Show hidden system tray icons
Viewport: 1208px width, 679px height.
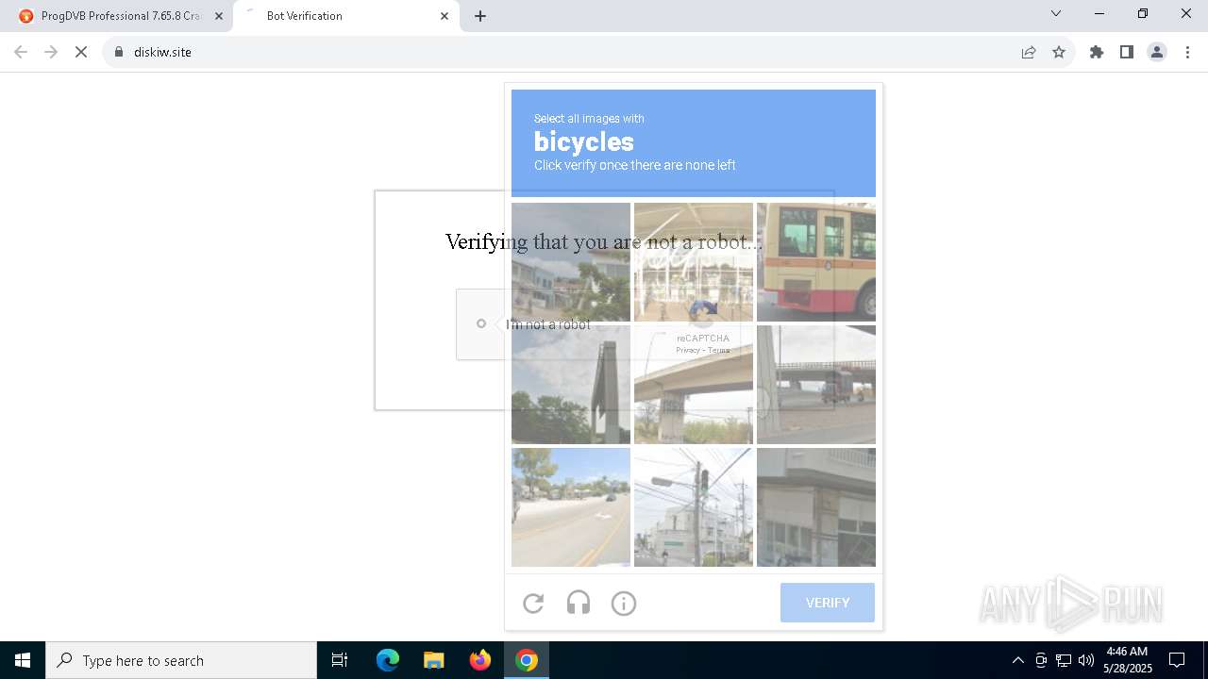pos(1017,660)
